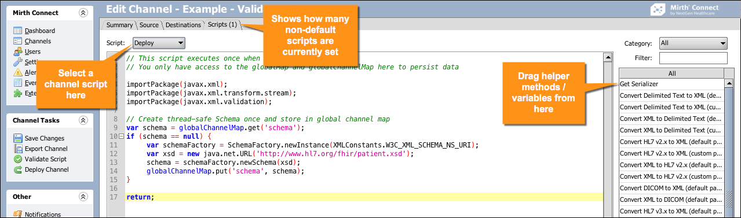Select Get Serializer in helper list
The width and height of the screenshot is (741, 218).
click(x=671, y=84)
